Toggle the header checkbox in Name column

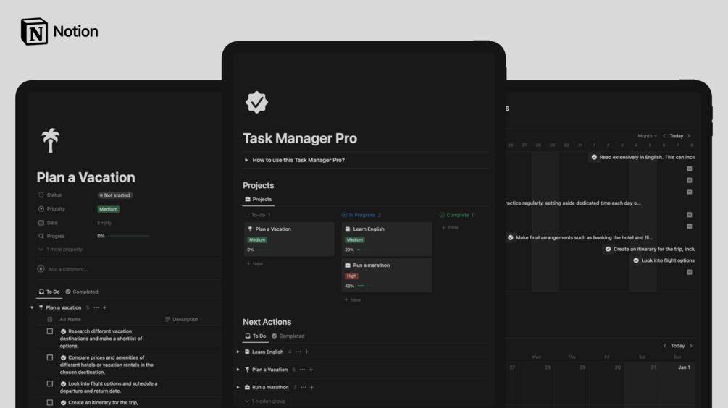50,320
